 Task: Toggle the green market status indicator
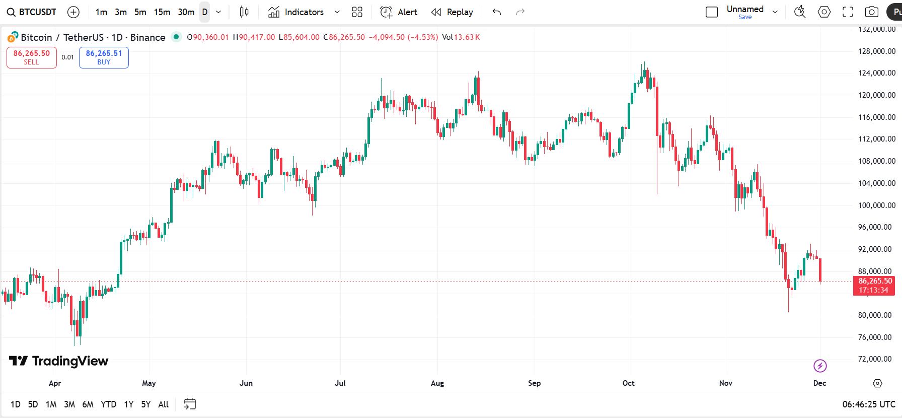coord(176,37)
